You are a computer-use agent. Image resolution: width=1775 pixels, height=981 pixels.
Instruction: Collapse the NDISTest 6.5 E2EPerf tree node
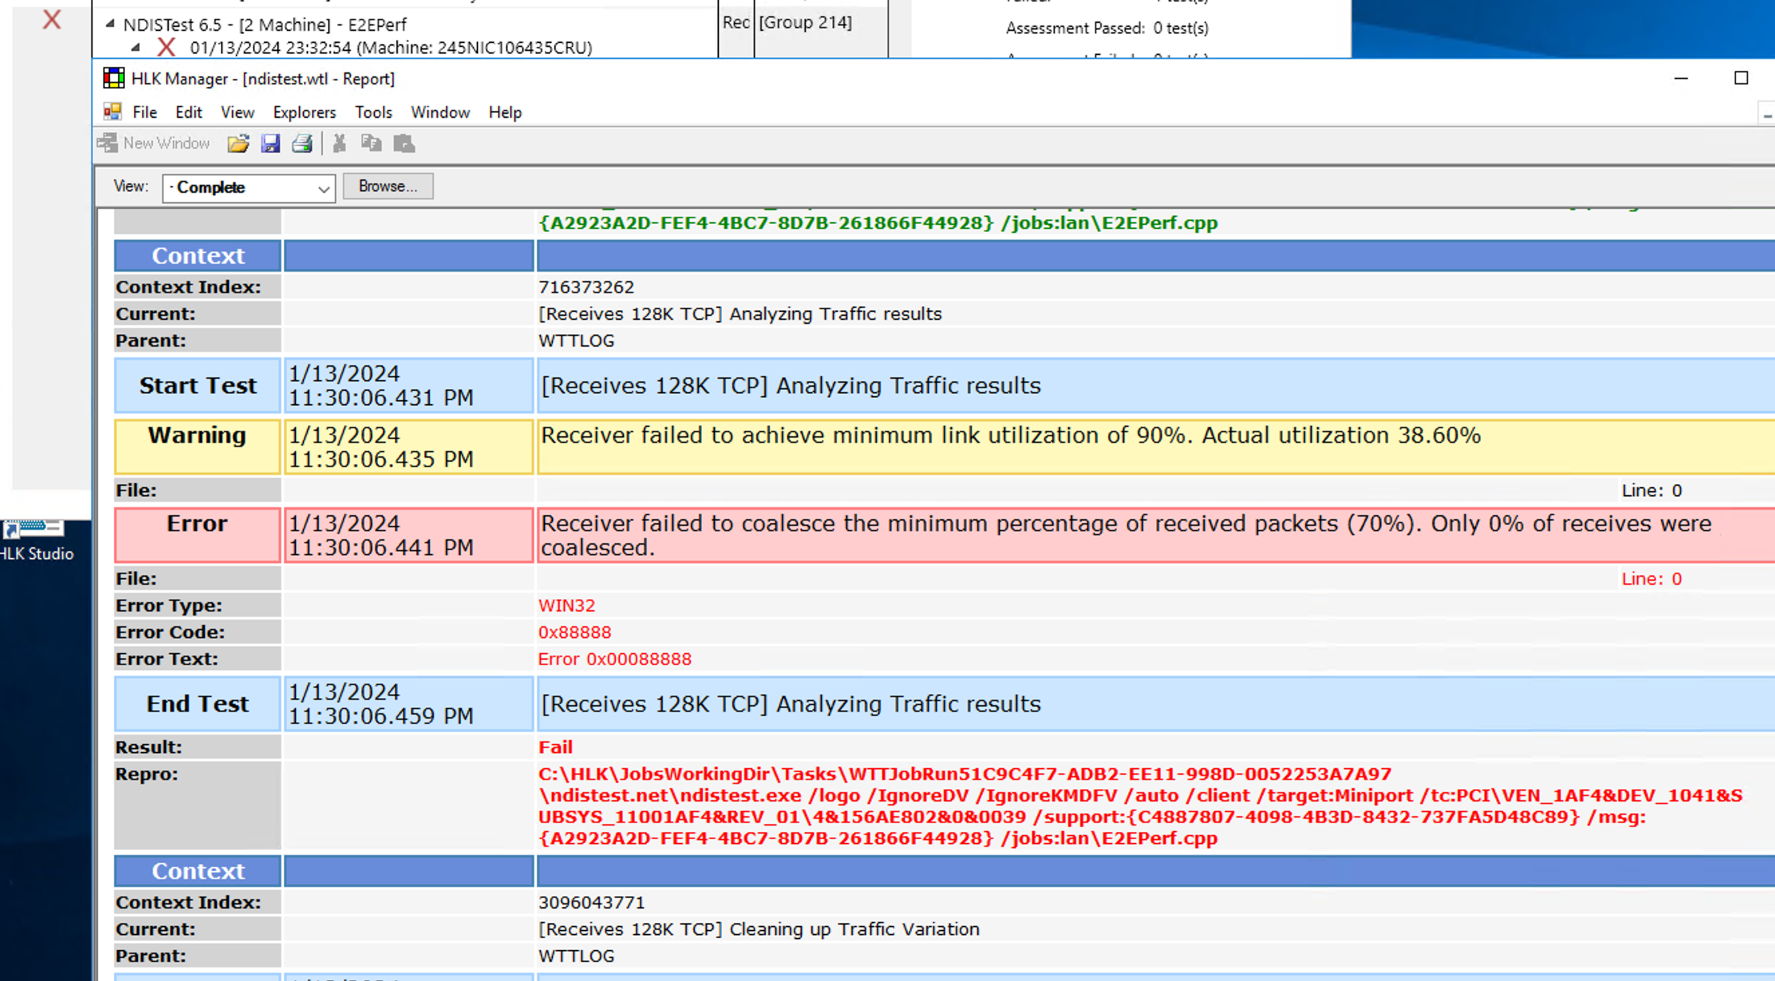tap(110, 24)
